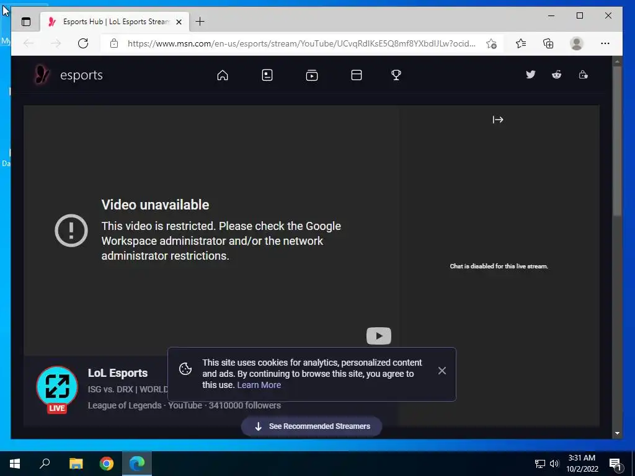Open the network tray icon

coord(540,464)
